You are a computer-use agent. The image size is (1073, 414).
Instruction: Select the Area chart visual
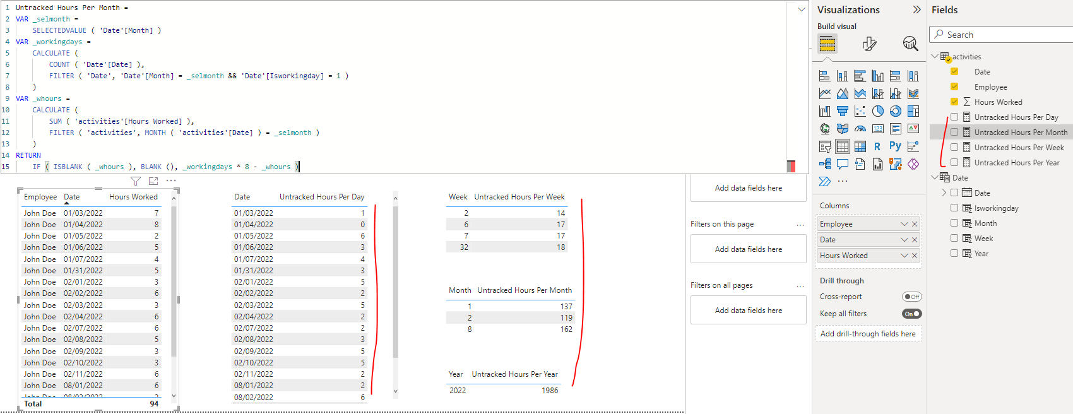[842, 93]
